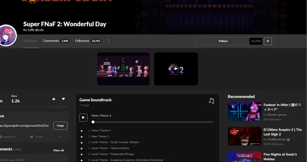This screenshot has height=162, width=307.
Task: Click the share URL input field
Action: click(26, 126)
